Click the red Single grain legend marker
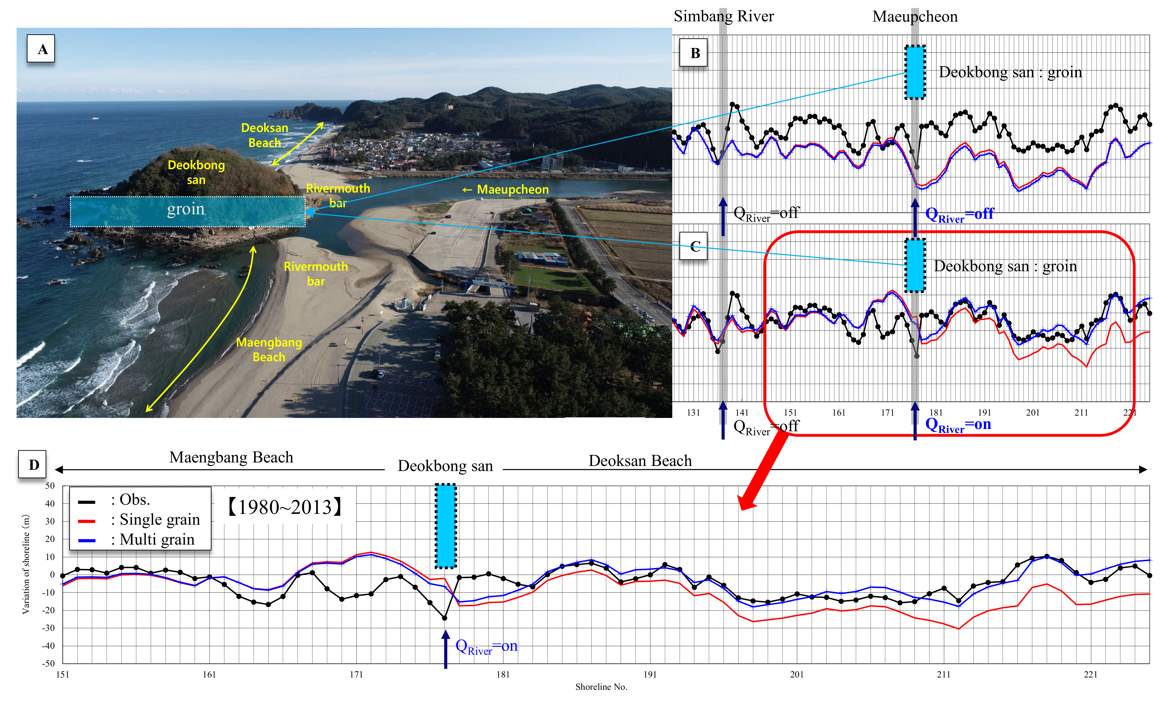Viewport: 1167px width, 704px height. [x=87, y=521]
